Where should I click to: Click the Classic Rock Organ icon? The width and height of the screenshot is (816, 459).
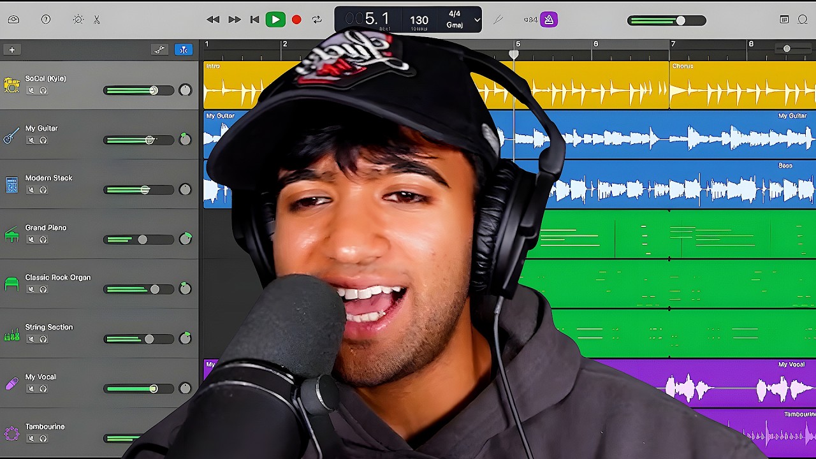click(x=11, y=284)
